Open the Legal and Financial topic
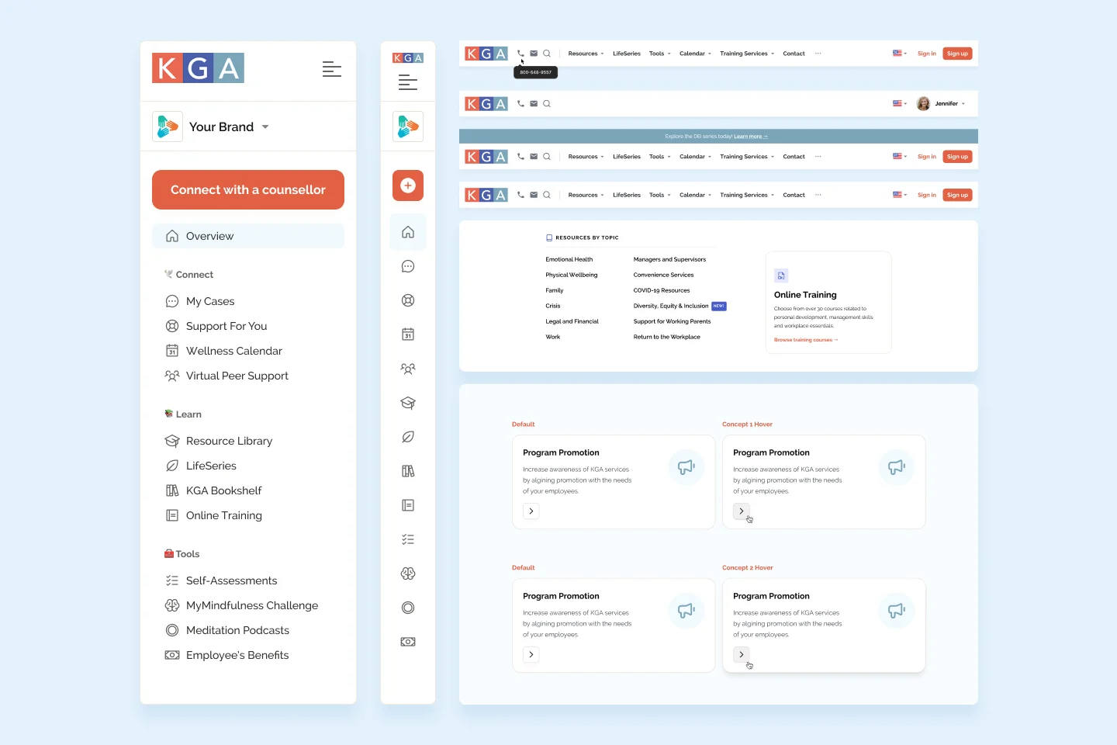 (x=572, y=321)
